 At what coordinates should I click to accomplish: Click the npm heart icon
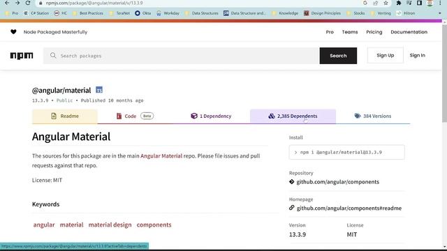pos(13,32)
